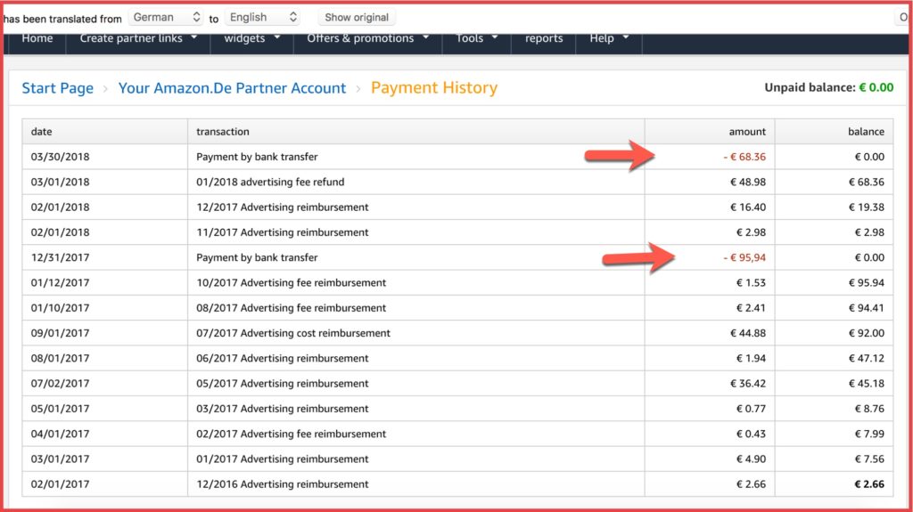Screen dimensions: 913x512
Task: Select the - € 95,94 amount cell
Action: (x=709, y=257)
